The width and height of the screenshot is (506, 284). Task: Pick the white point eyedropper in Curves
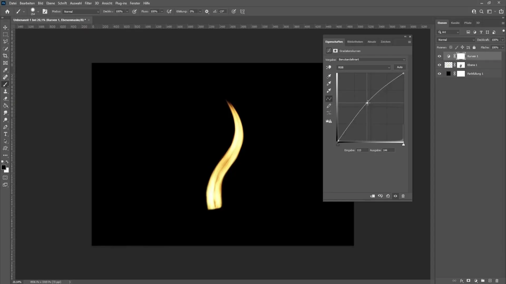point(329,91)
